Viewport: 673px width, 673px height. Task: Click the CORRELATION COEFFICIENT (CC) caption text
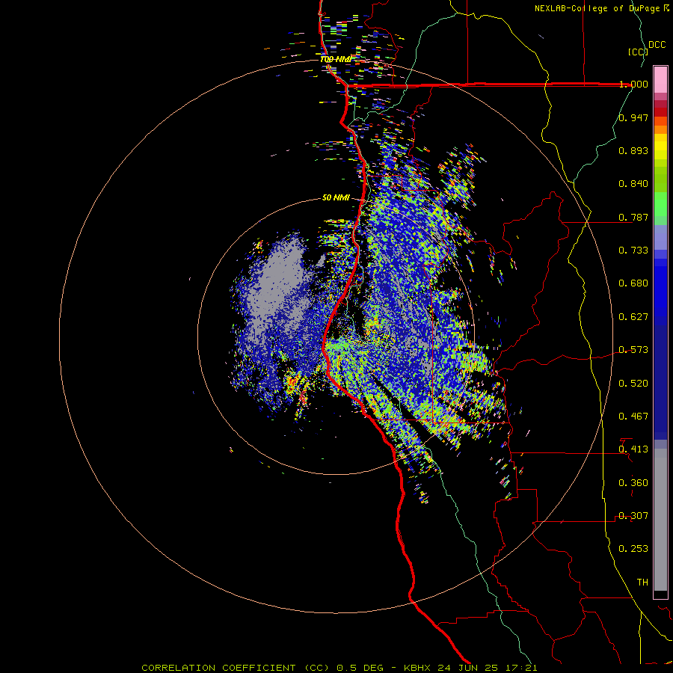tap(236, 668)
